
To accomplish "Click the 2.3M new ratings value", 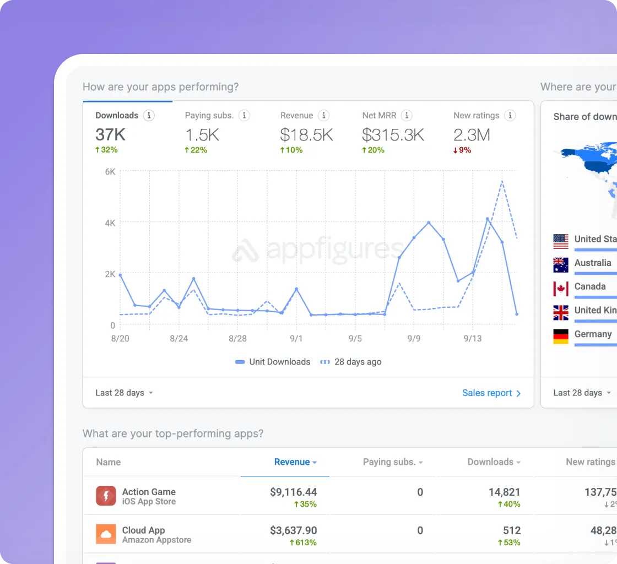I will click(x=472, y=135).
